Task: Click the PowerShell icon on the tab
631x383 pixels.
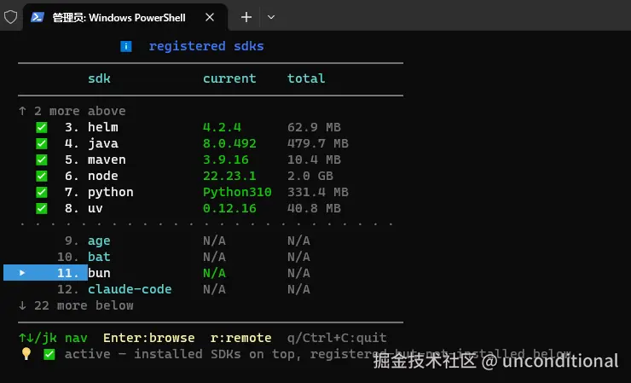Action: tap(38, 17)
